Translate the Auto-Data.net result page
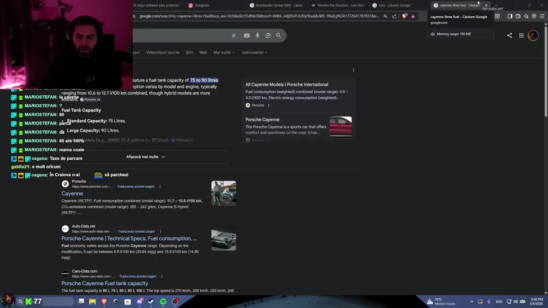548x308 pixels. (x=136, y=231)
